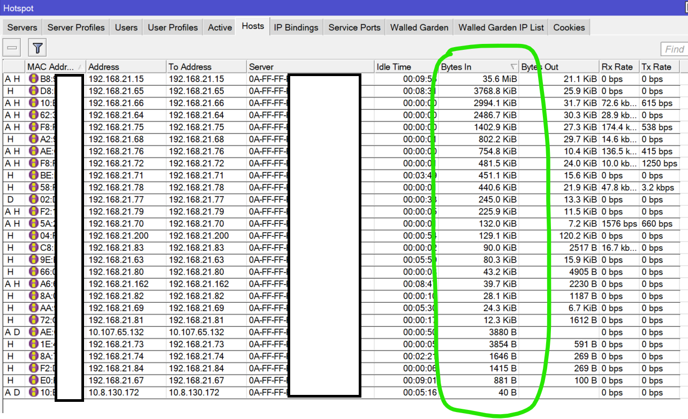Select the 35.6 MiB Bytes In cell
This screenshot has height=419, width=688.
[479, 79]
